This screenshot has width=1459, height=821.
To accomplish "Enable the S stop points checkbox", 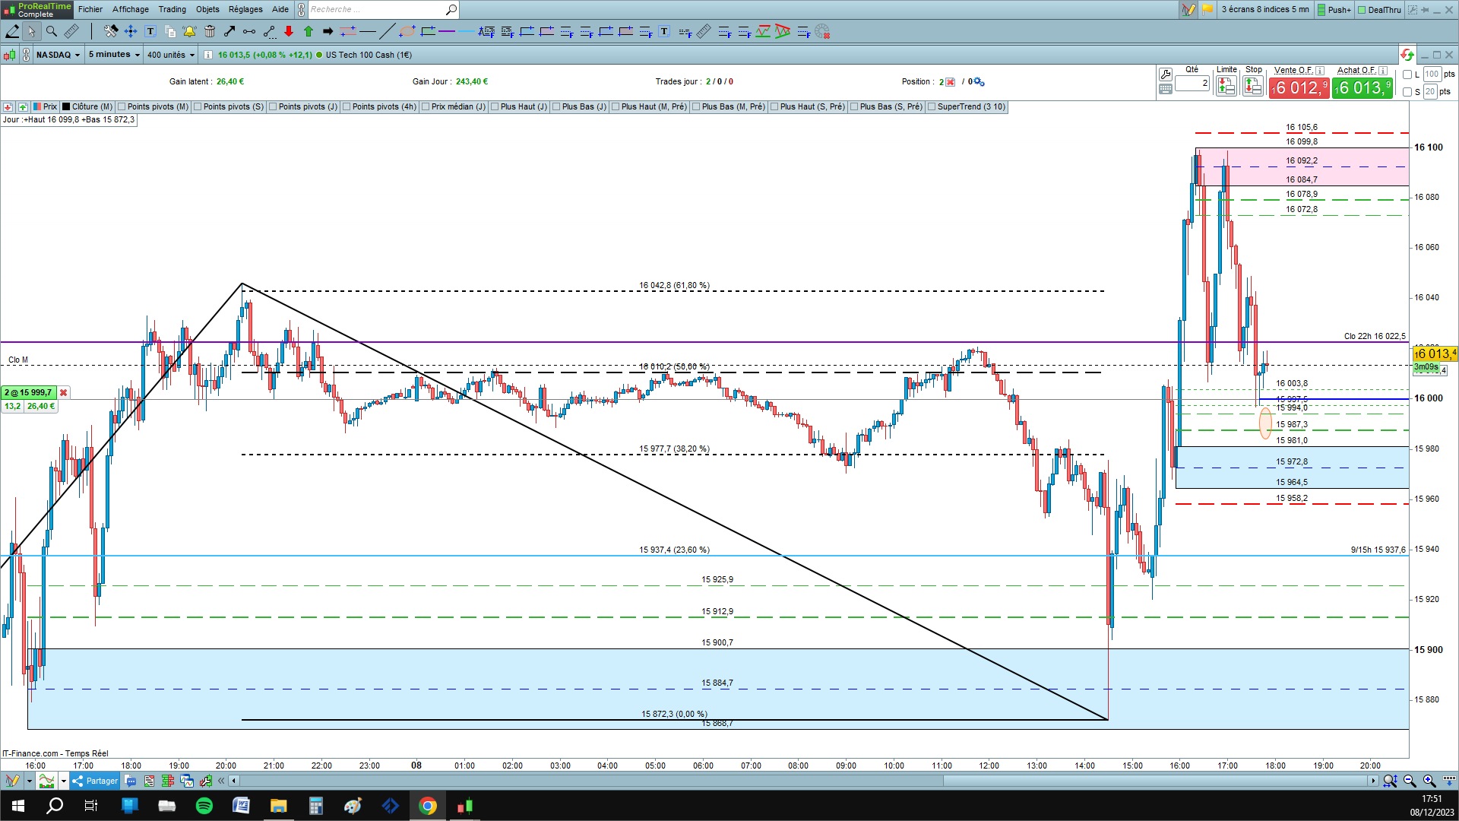I will click(1407, 92).
